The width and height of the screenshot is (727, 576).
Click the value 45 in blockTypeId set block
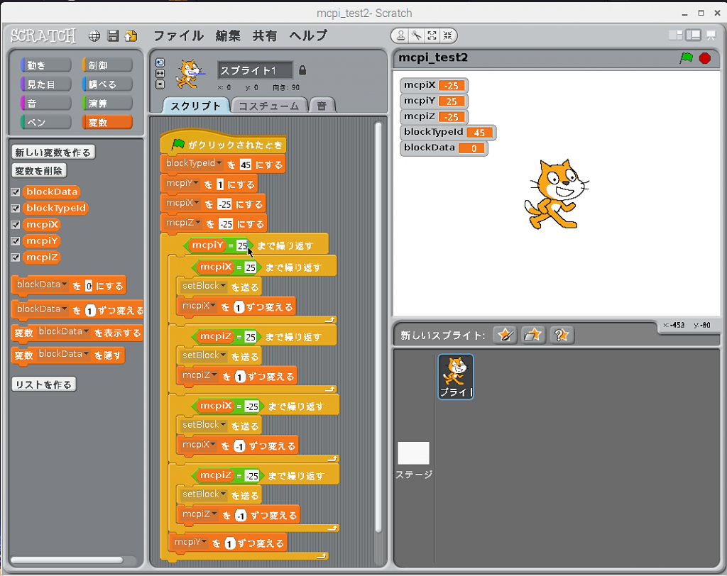245,165
